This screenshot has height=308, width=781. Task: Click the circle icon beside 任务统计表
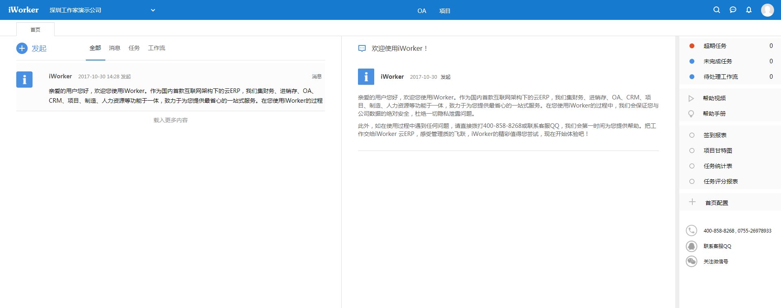point(692,166)
